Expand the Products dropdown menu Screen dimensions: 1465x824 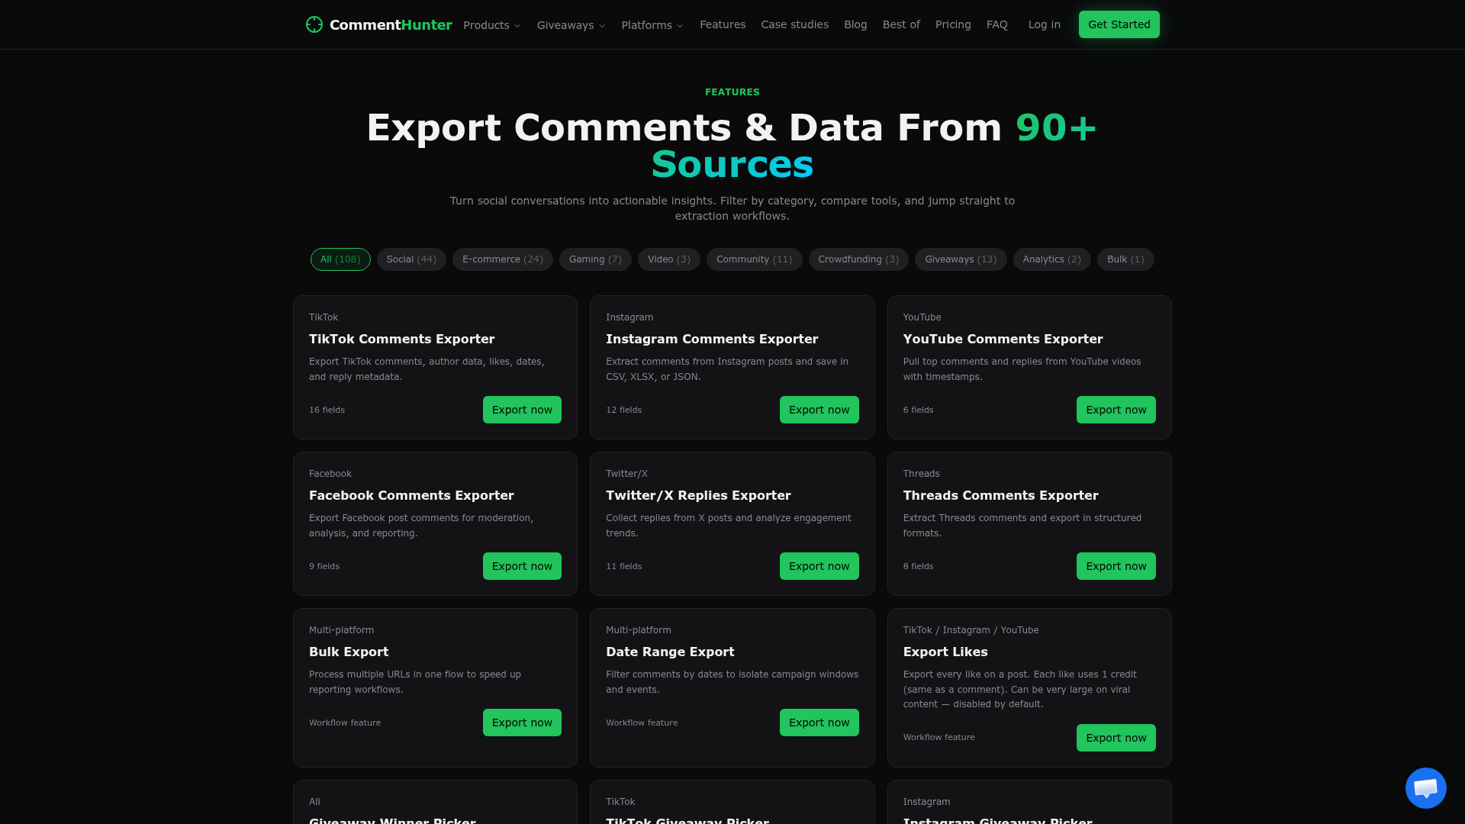(x=492, y=25)
